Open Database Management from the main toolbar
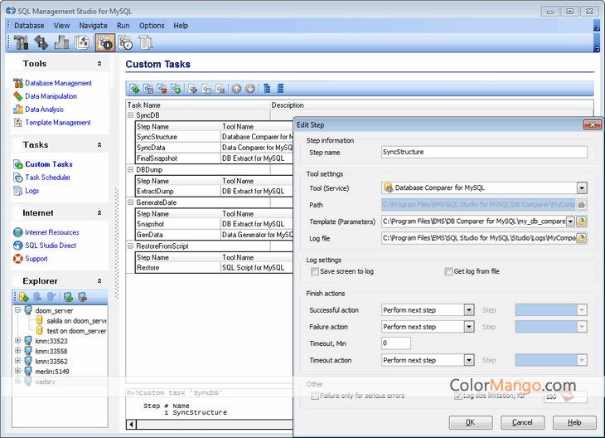This screenshot has width=605, height=438. [x=22, y=42]
